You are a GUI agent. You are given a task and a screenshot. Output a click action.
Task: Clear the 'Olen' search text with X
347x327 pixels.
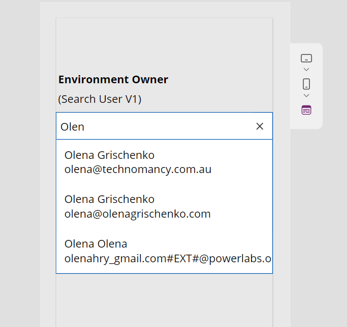260,126
